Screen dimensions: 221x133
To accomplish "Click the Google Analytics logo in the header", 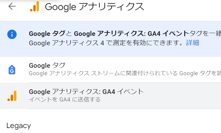I will 34,7.
